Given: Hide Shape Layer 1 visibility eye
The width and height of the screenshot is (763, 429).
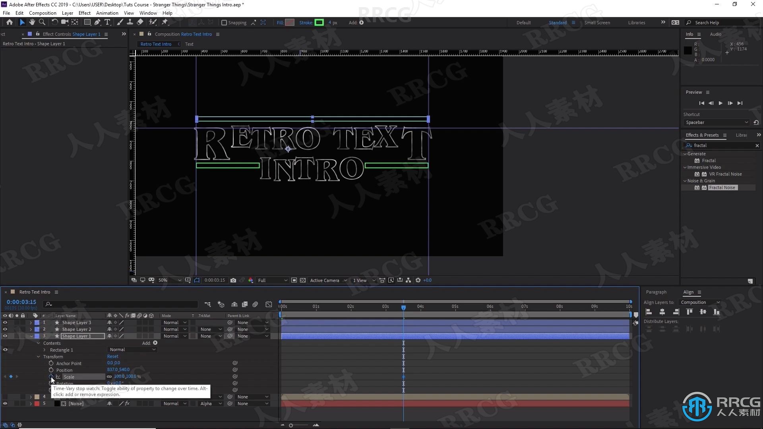Looking at the screenshot, I should pyautogui.click(x=5, y=336).
